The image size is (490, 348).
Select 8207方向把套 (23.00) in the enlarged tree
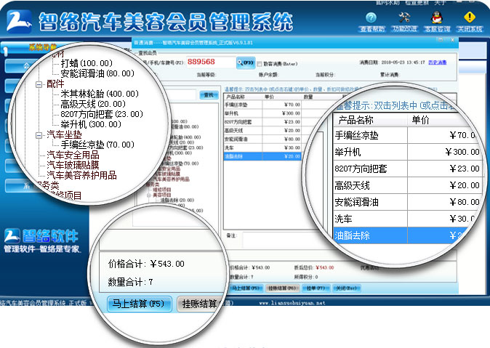[102, 114]
